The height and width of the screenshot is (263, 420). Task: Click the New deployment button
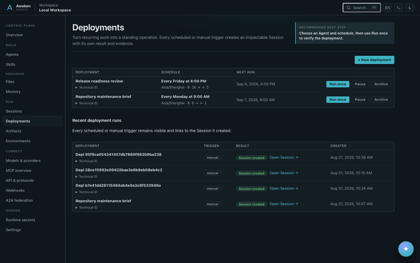click(374, 60)
